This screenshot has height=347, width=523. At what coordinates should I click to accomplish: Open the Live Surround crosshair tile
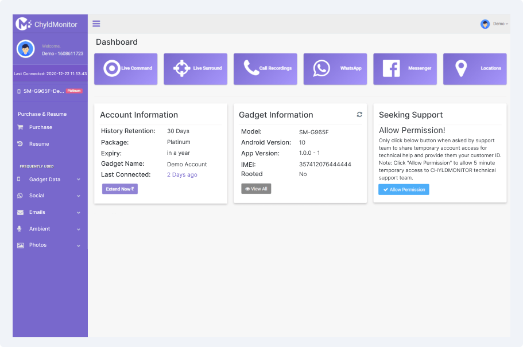coord(195,69)
